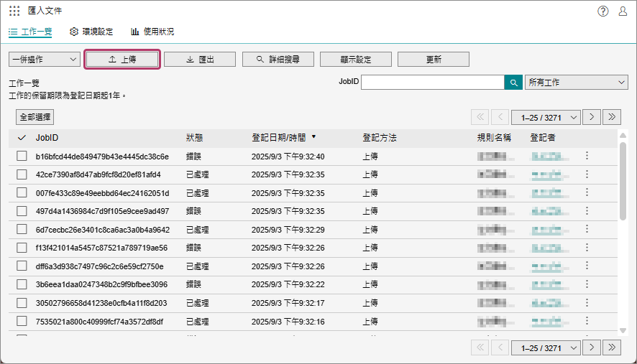This screenshot has height=364, width=637.
Task: Open the top 1–25 / 3271 page range dropdown
Action: point(546,116)
